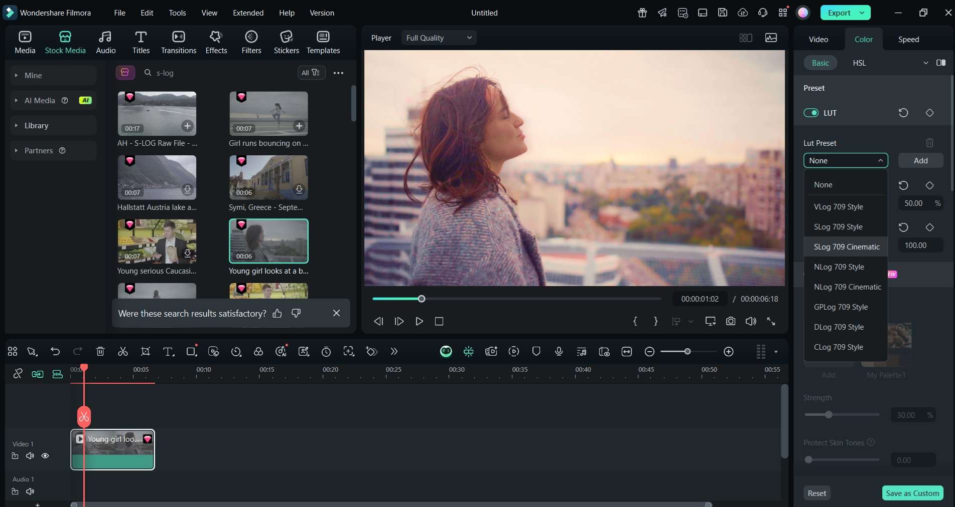Open the Audio library
Image resolution: width=955 pixels, height=507 pixels.
pos(105,42)
